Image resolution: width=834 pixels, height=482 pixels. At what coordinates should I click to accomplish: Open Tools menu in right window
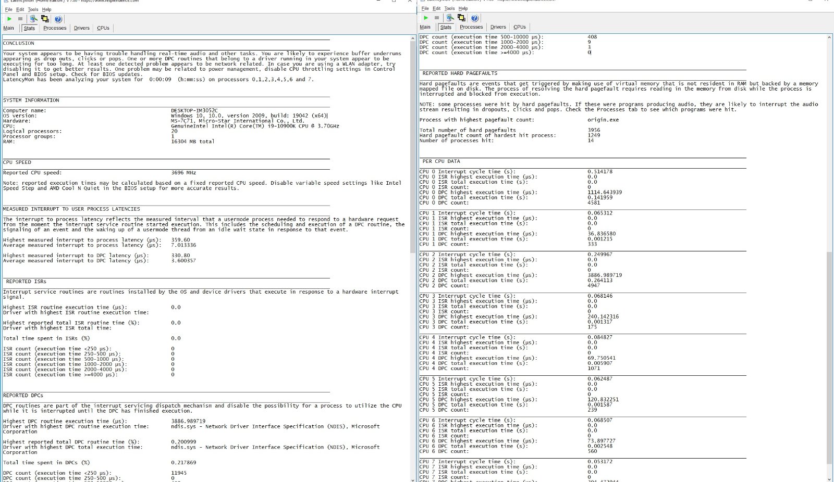449,8
